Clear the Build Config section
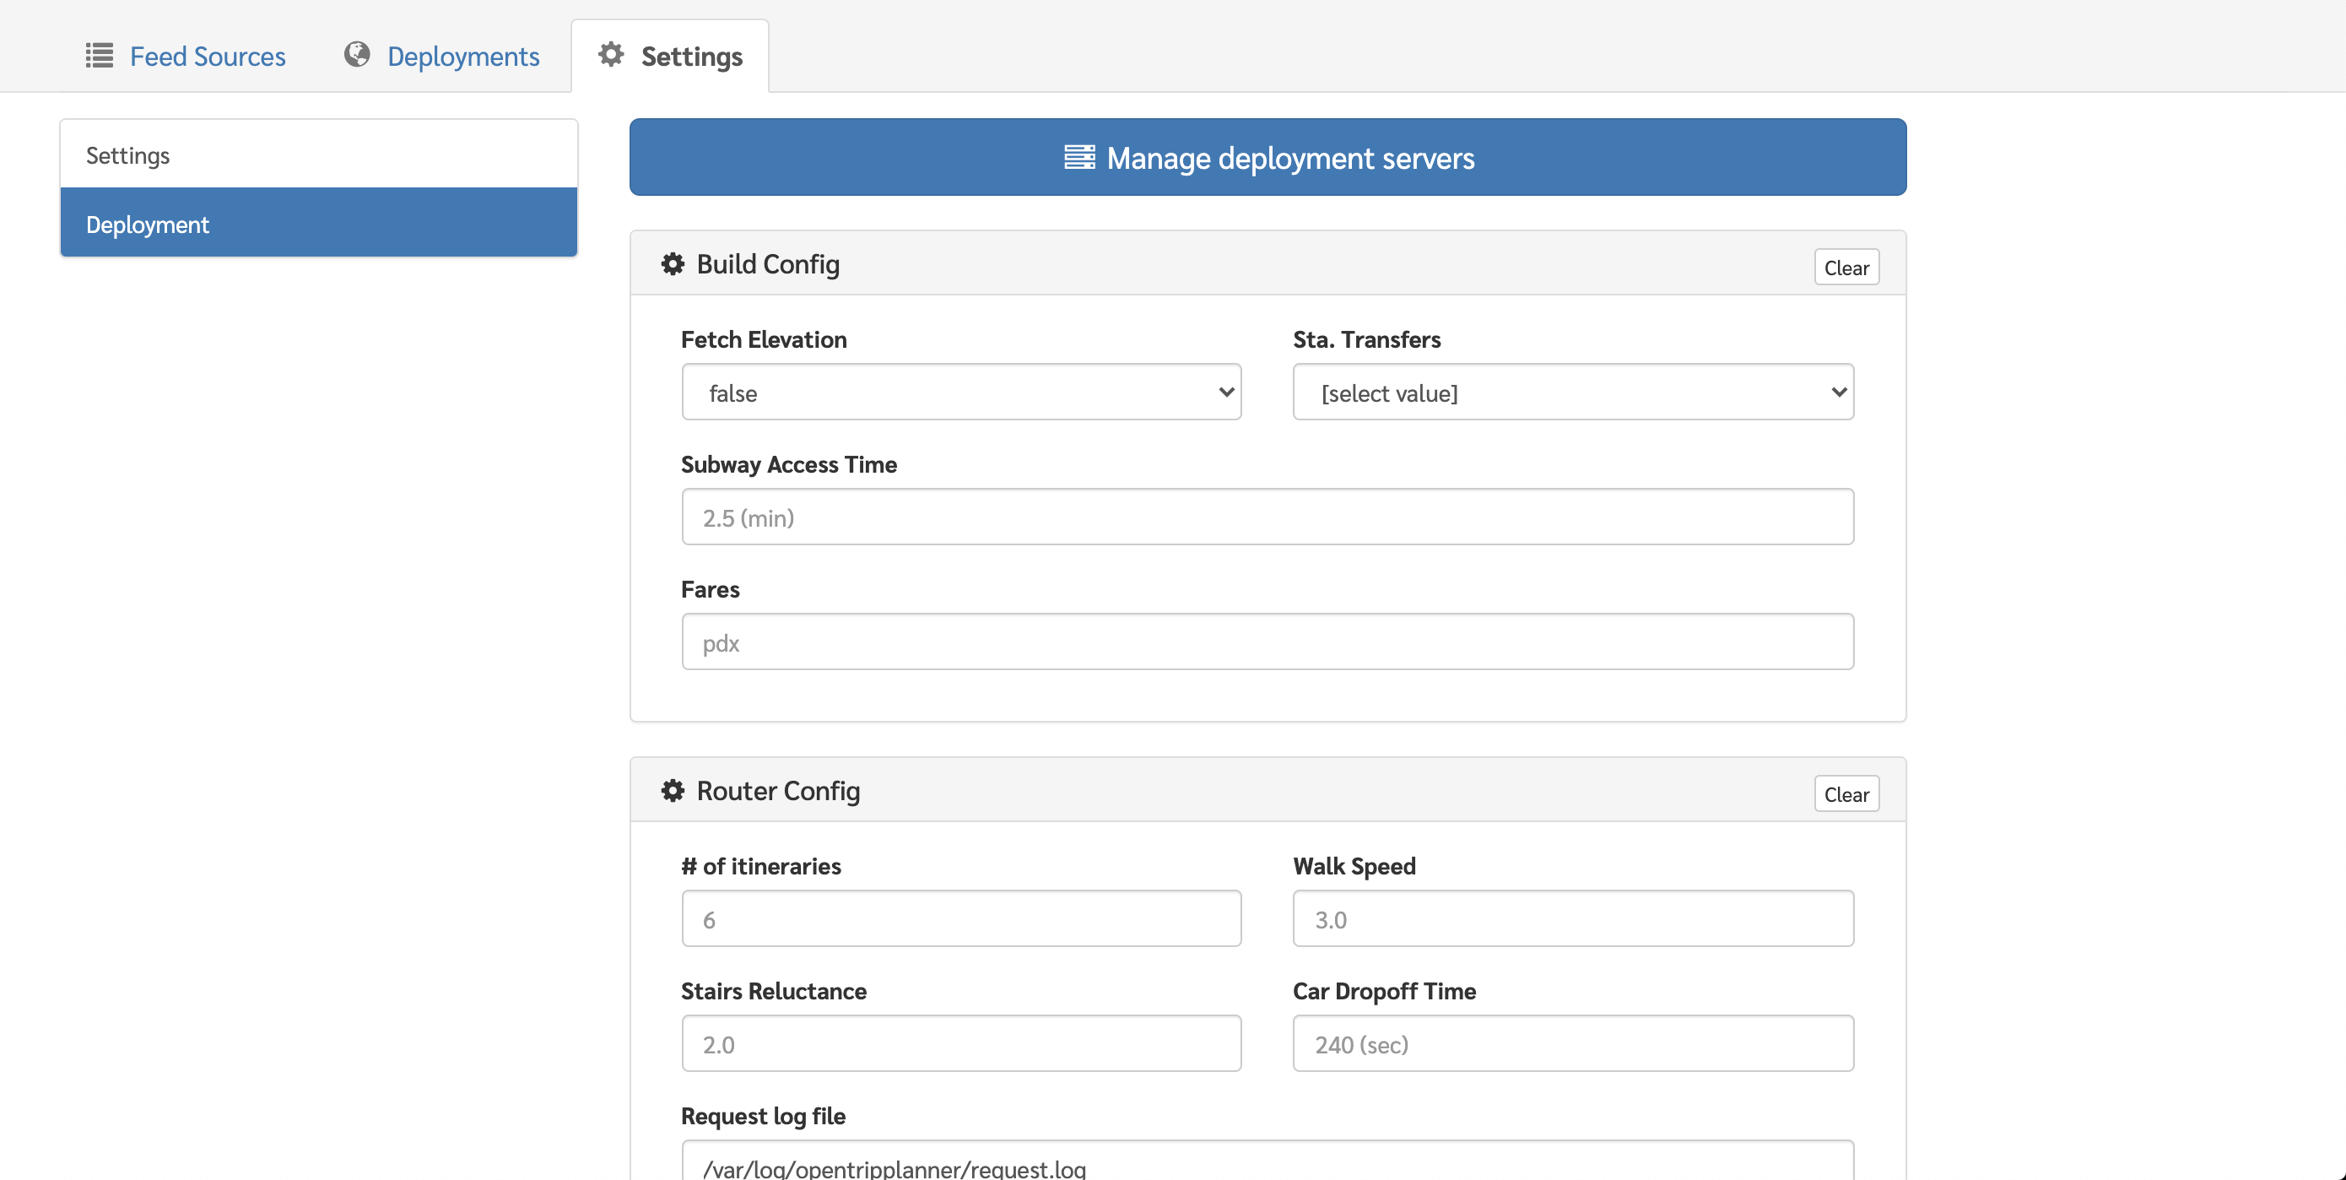Screen dimensions: 2346x1180 (1846, 268)
